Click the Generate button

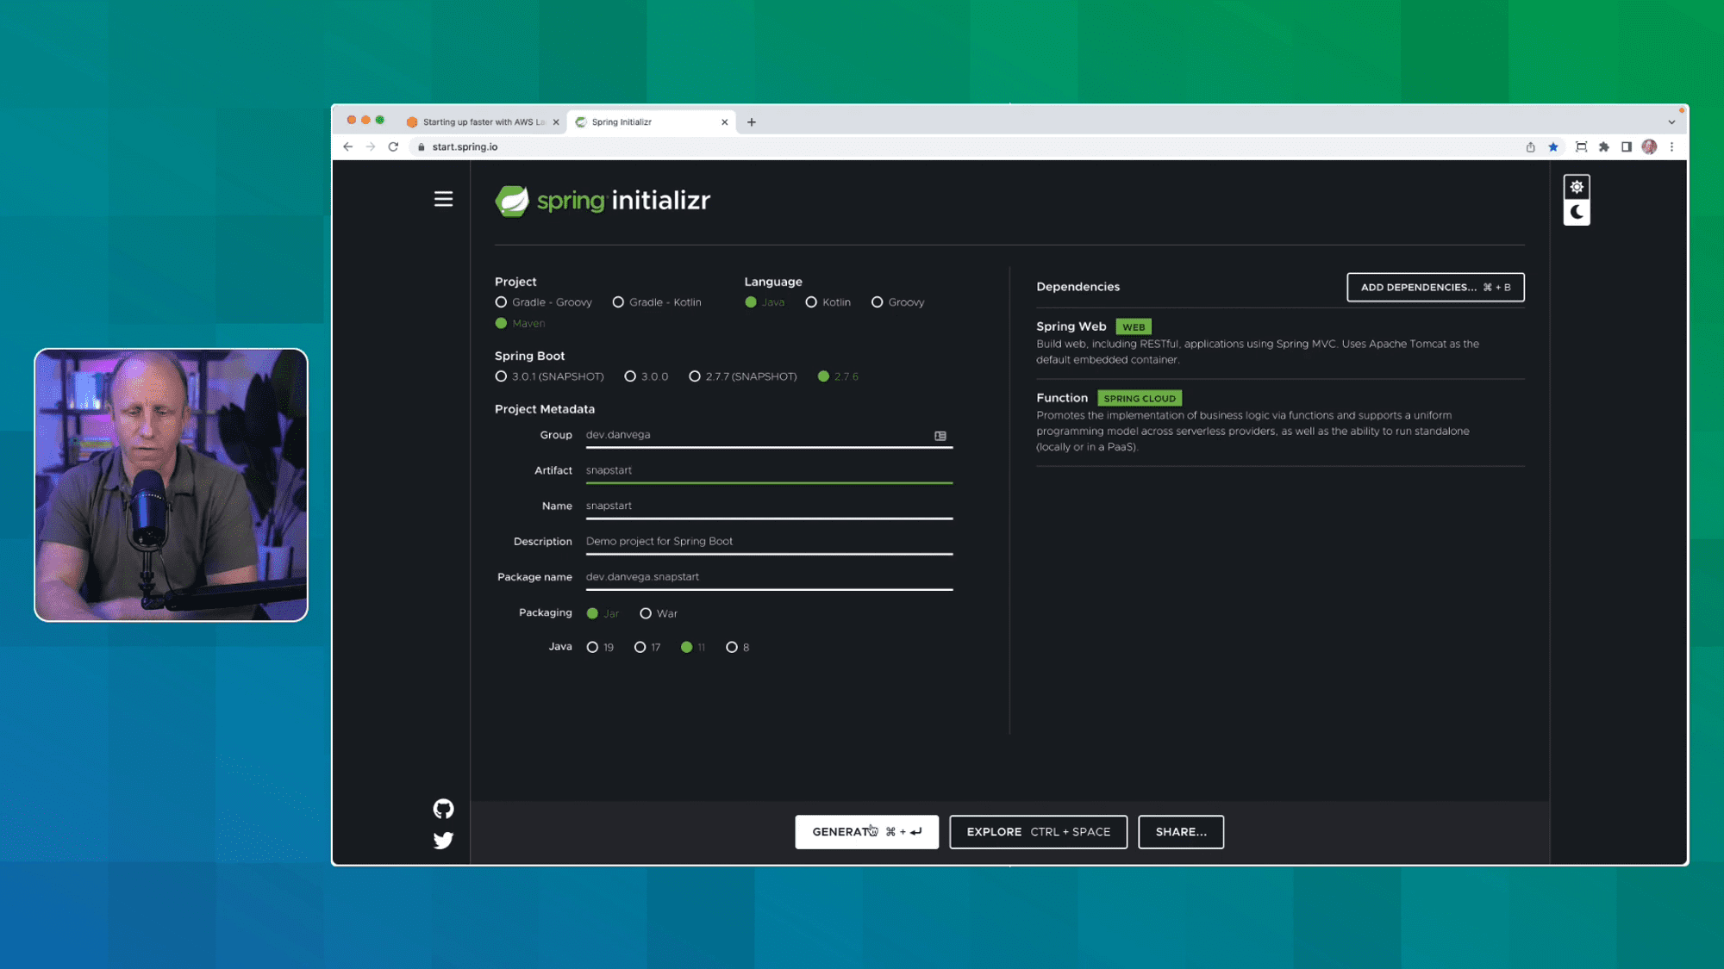pos(866,831)
